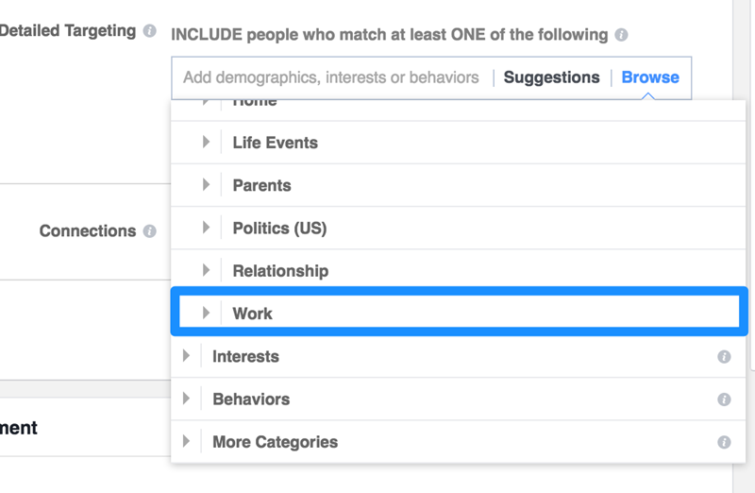Click info icon on Interests row

click(x=724, y=357)
